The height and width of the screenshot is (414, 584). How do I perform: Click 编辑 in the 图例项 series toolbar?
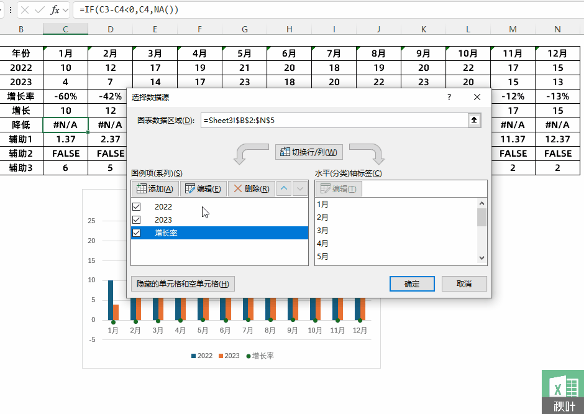click(x=203, y=188)
